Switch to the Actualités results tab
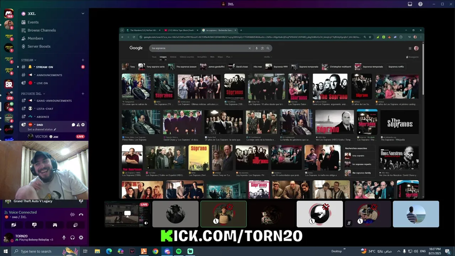The height and width of the screenshot is (256, 455). click(x=202, y=57)
